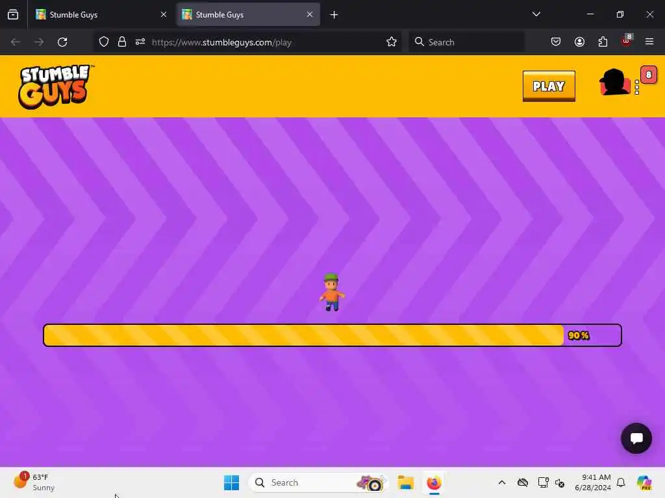Open site permissions icon in address bar
Viewport: 665px width, 498px height.
tap(140, 42)
